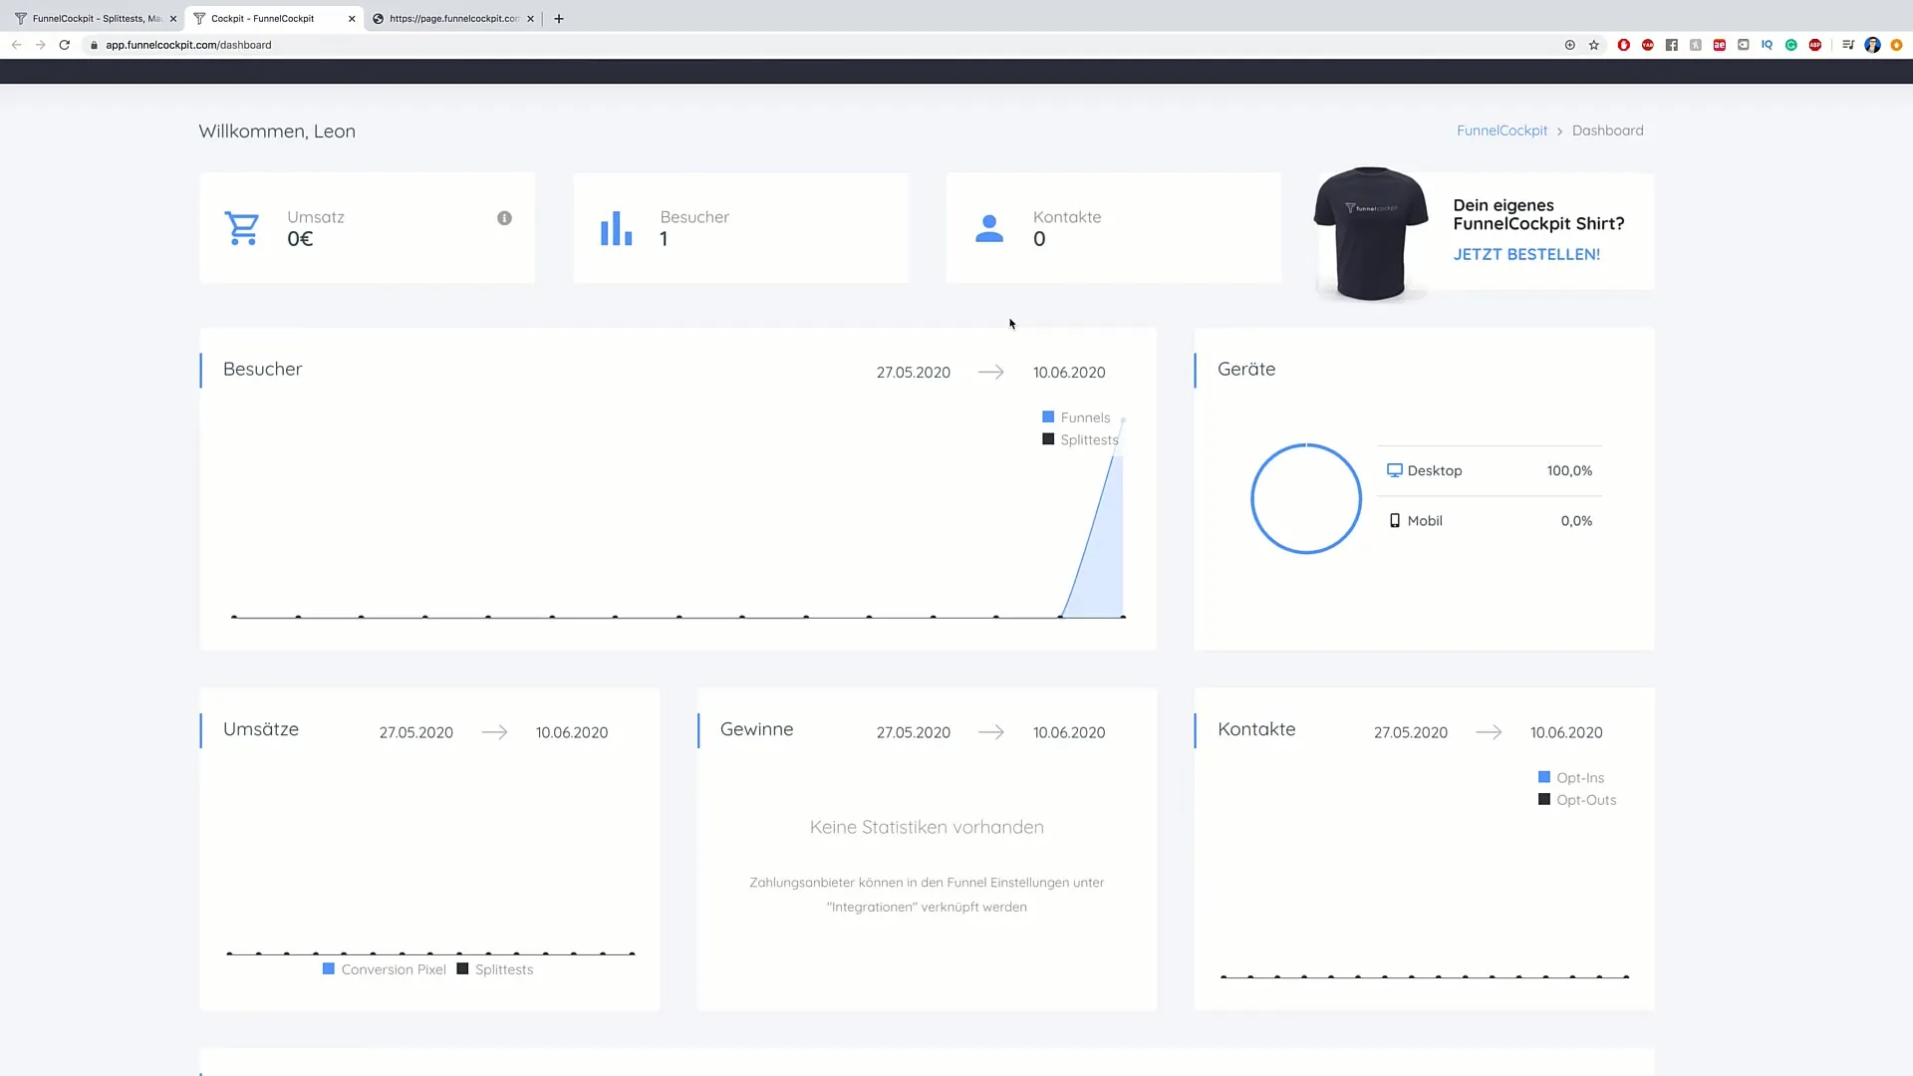Image resolution: width=1913 pixels, height=1076 pixels.
Task: Click the install app plus icon
Action: (1570, 45)
